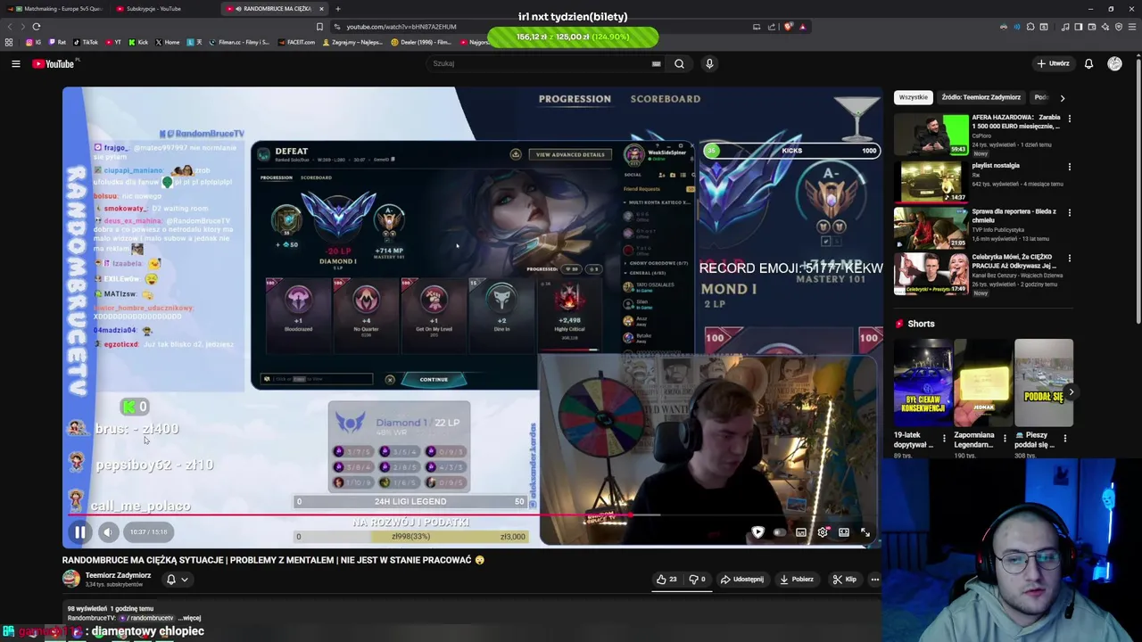Dislike the video with thumbs down
Viewport: 1142px width, 642px height.
[x=698, y=580]
